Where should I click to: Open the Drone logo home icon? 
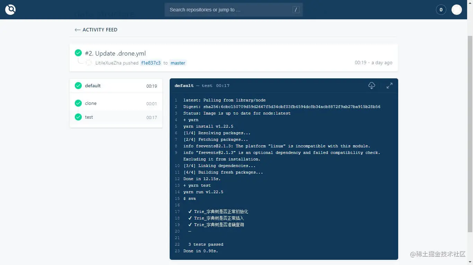[10, 10]
